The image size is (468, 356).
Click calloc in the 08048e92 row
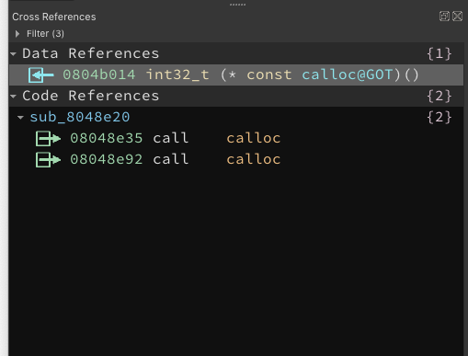(254, 159)
